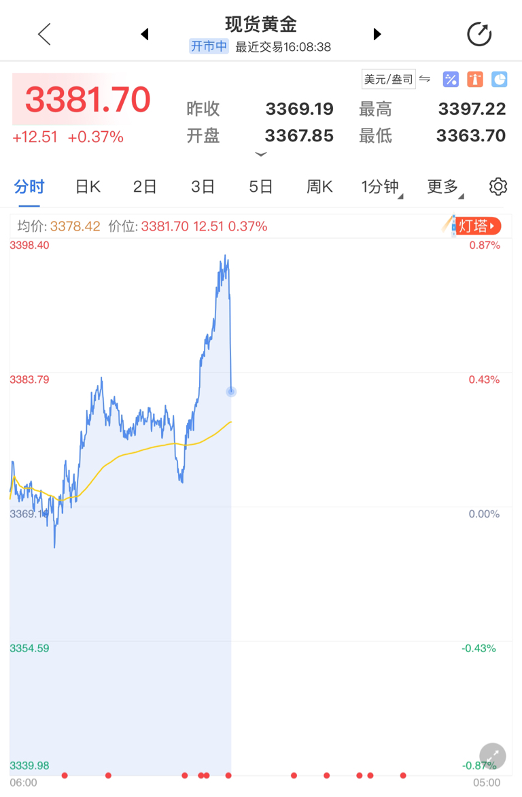Click the first red event dot on the timeline

click(65, 775)
